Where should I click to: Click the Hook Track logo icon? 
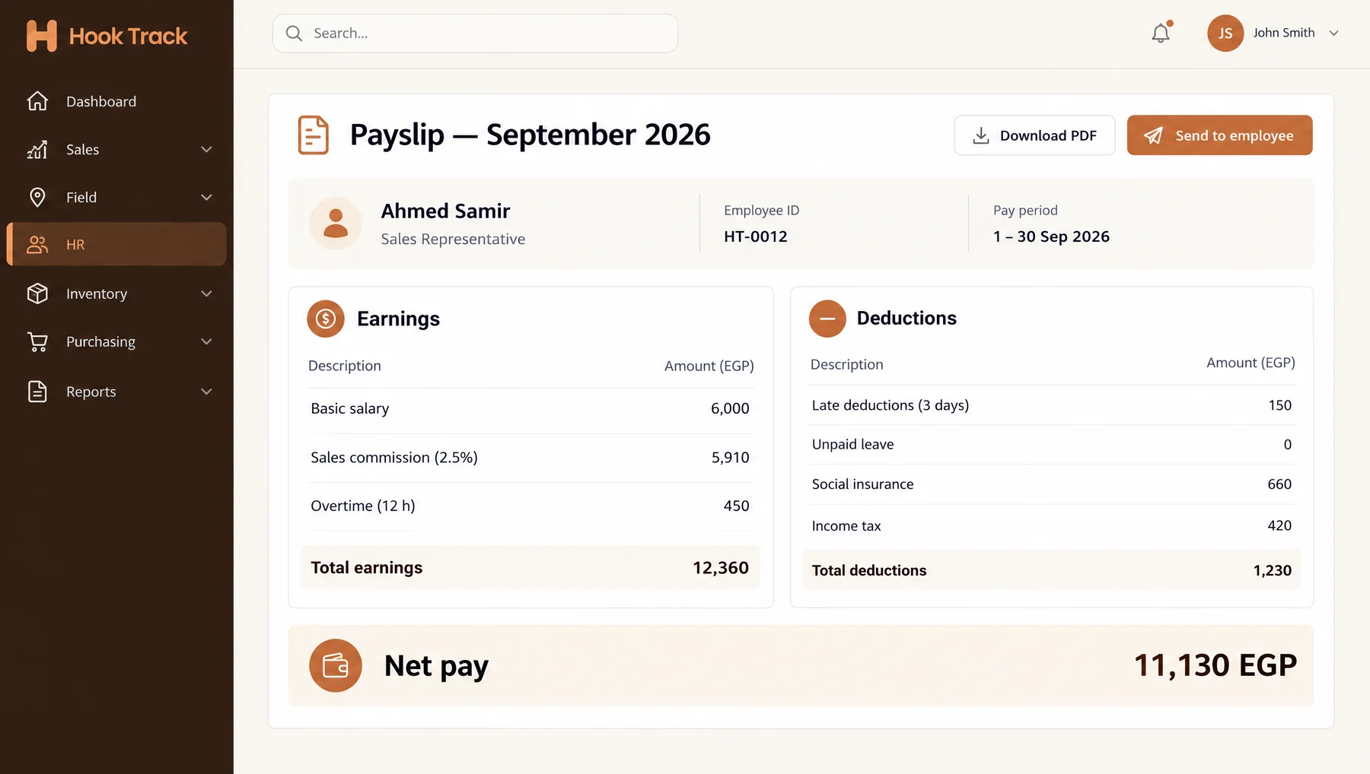(41, 36)
